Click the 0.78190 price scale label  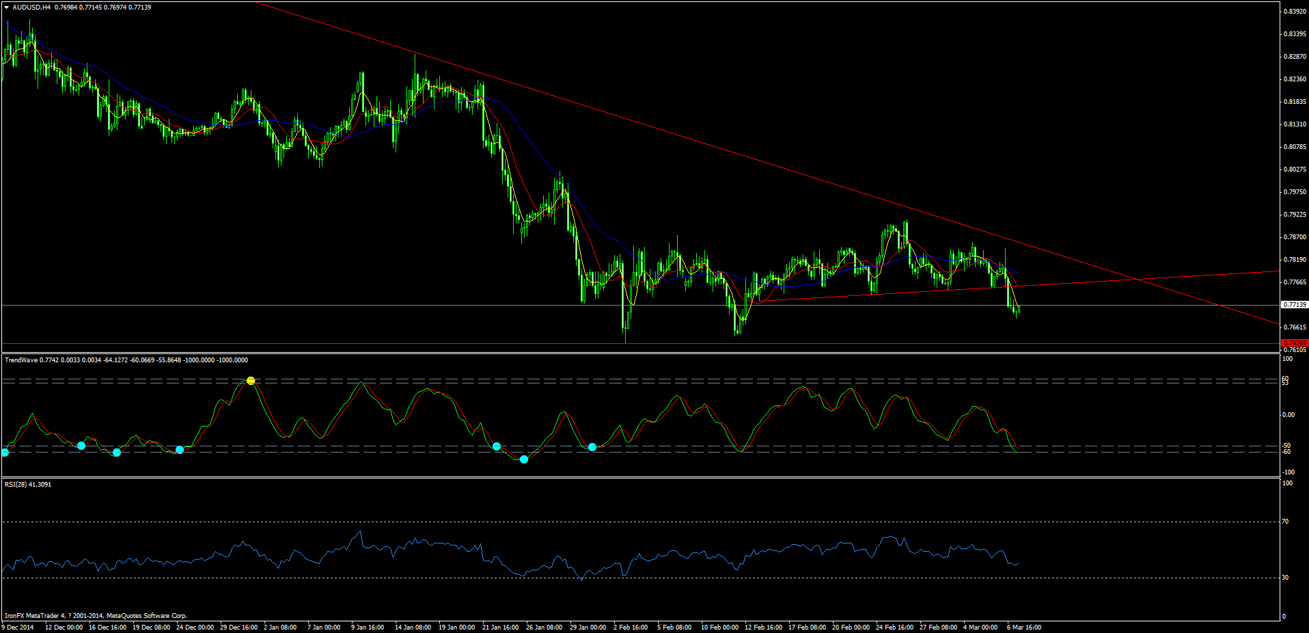tap(1295, 260)
